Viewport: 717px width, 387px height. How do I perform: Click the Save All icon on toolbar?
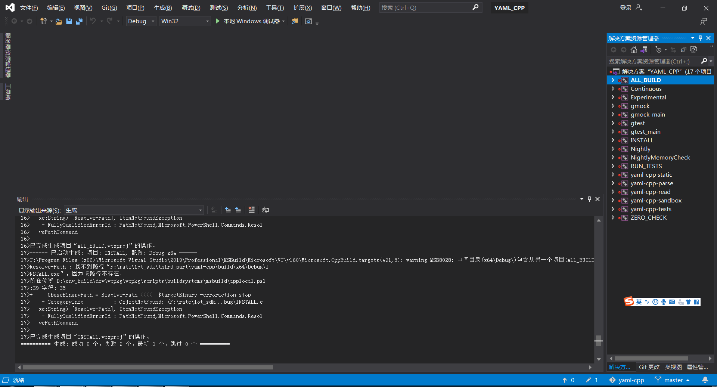(79, 21)
